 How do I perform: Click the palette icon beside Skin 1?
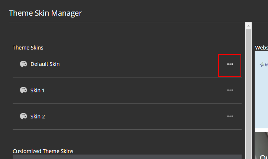click(x=23, y=90)
